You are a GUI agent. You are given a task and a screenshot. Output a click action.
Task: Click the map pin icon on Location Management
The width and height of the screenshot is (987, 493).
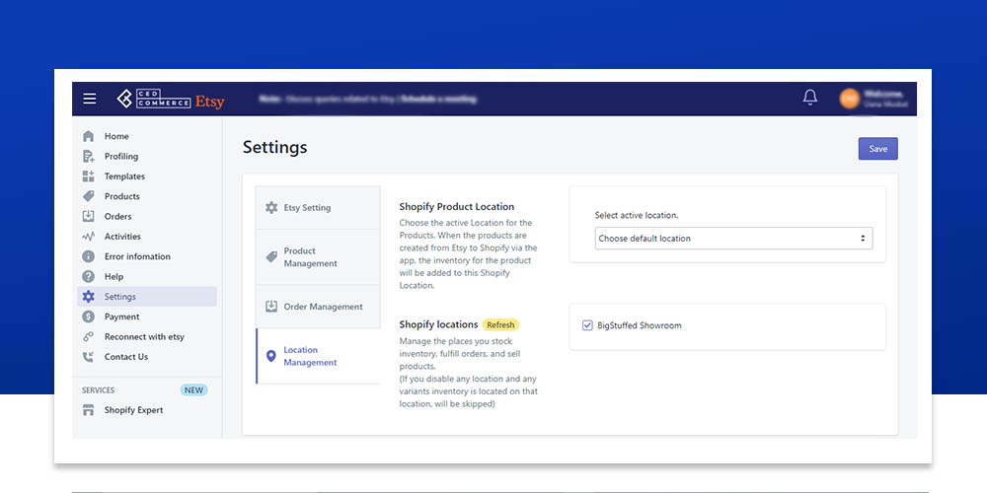[x=271, y=357]
